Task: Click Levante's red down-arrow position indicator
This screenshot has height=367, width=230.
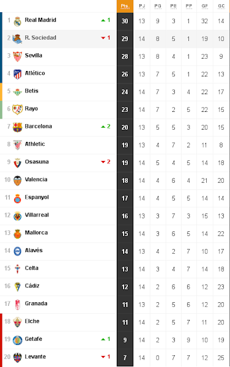Action: (x=103, y=357)
